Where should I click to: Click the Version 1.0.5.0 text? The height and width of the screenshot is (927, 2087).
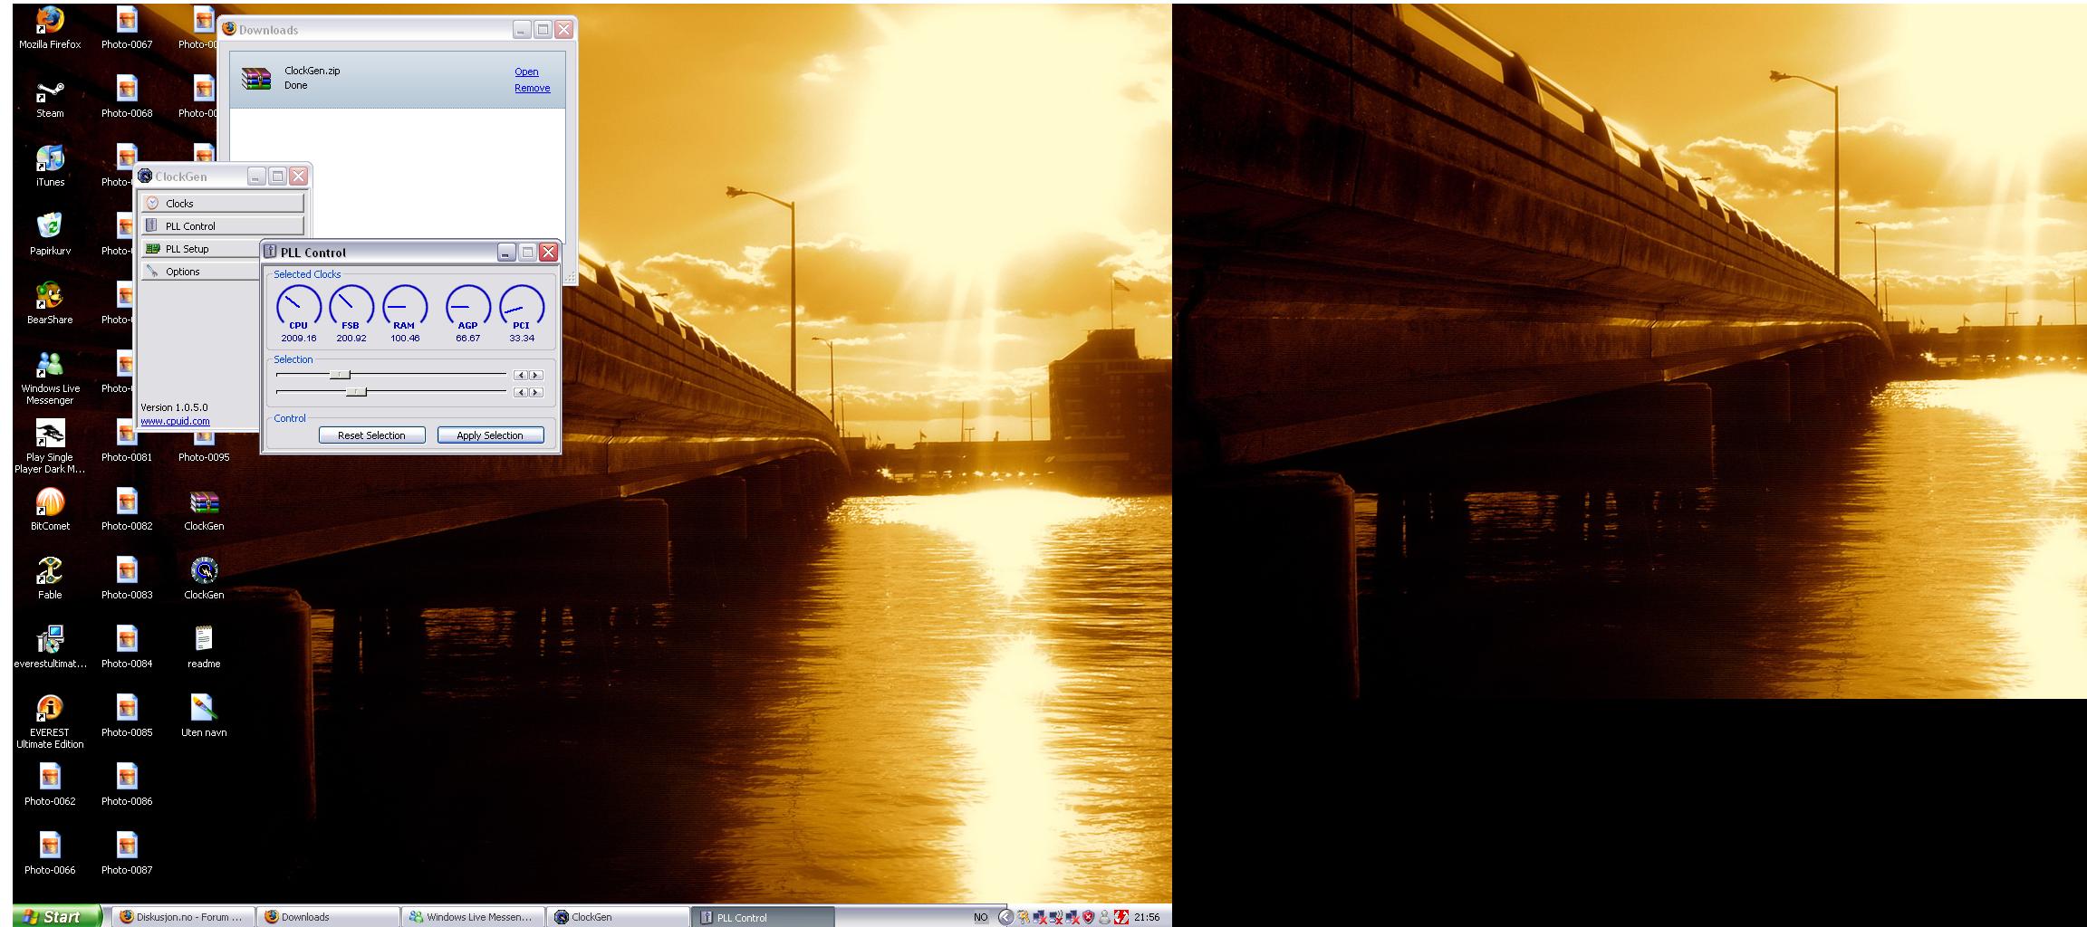click(x=174, y=407)
